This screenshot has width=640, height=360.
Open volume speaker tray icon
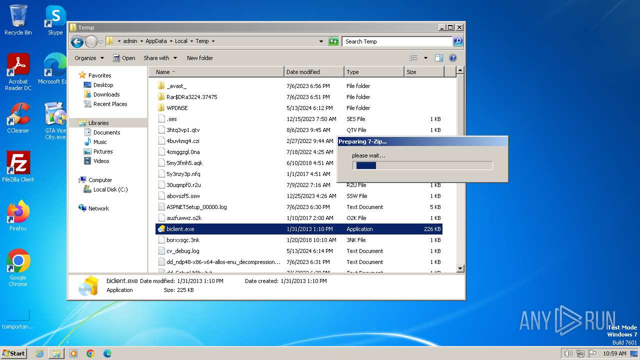coord(568,353)
